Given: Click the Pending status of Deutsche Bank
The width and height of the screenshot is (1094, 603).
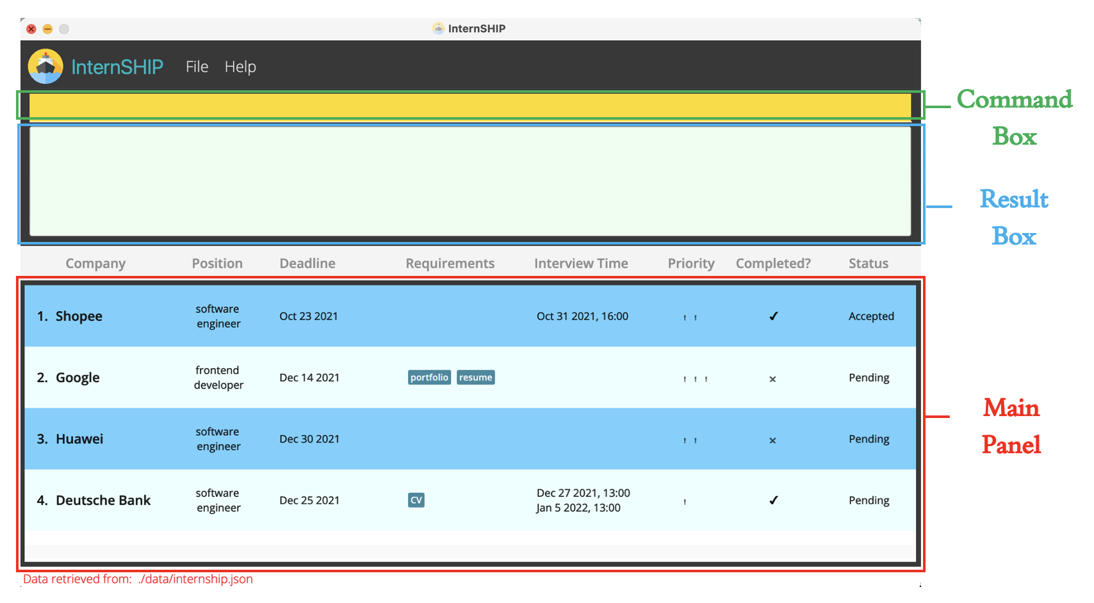Looking at the screenshot, I should point(869,501).
